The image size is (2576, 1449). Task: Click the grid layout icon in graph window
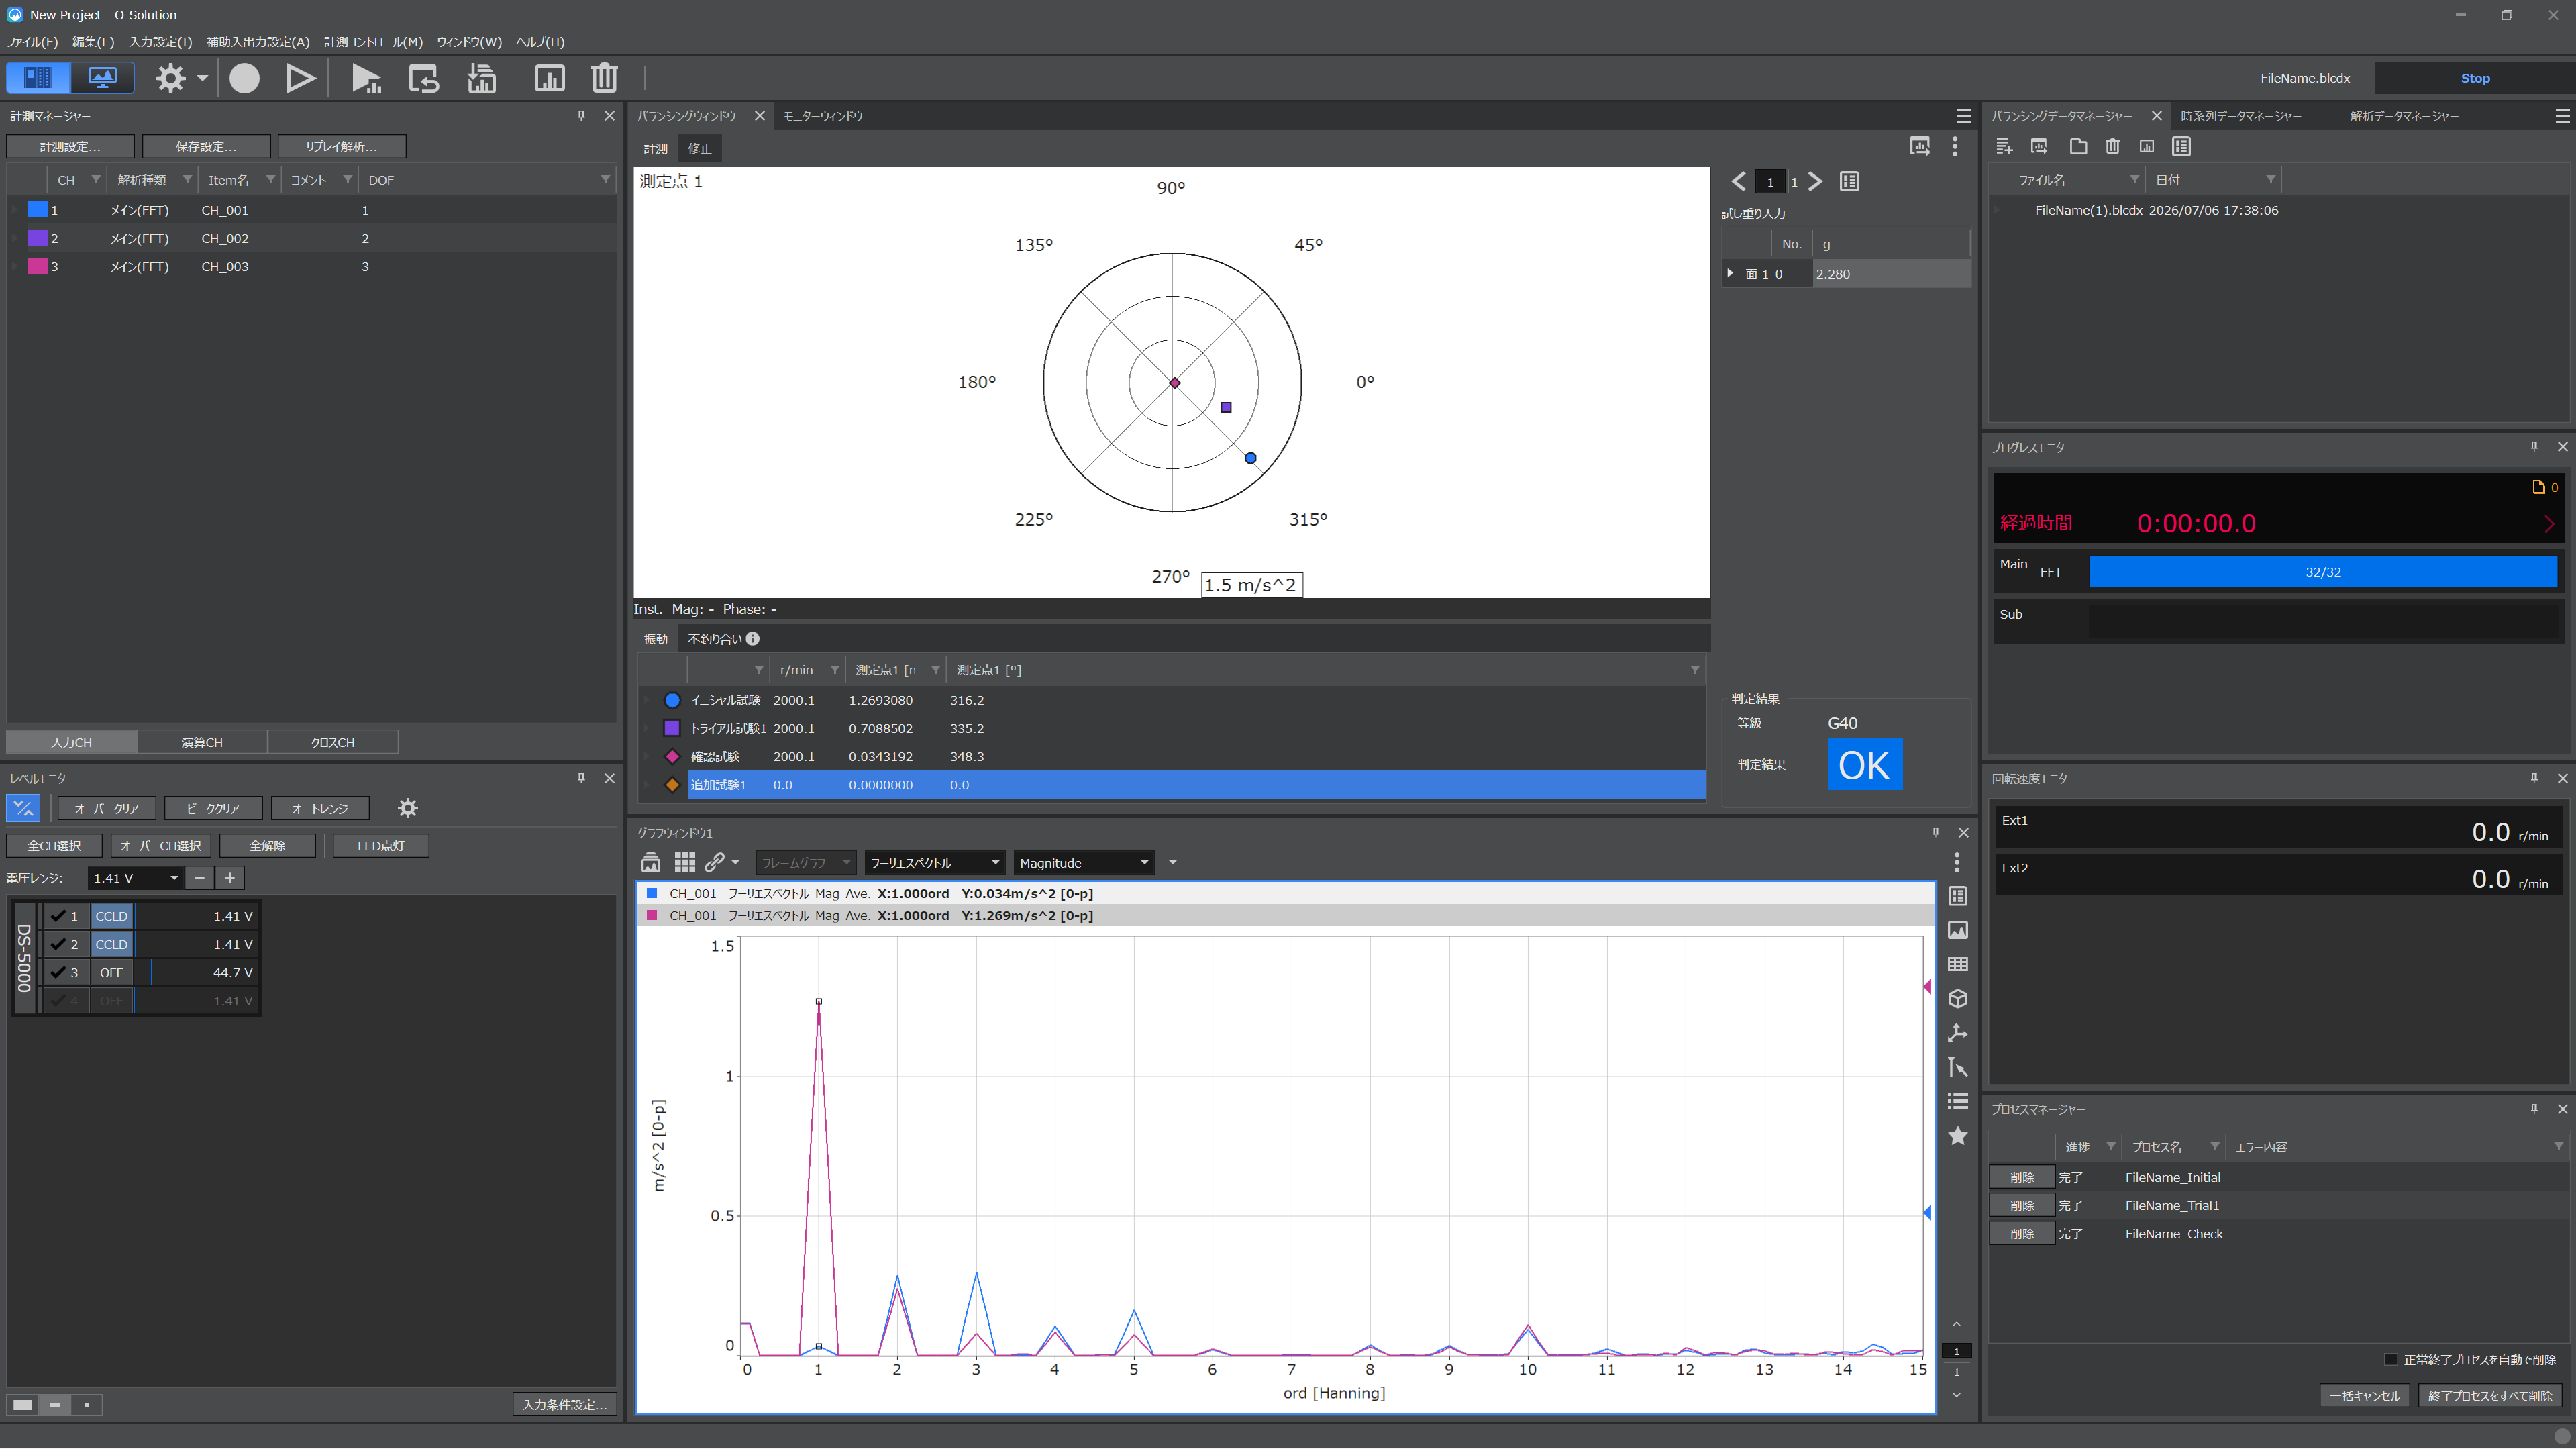pos(684,862)
